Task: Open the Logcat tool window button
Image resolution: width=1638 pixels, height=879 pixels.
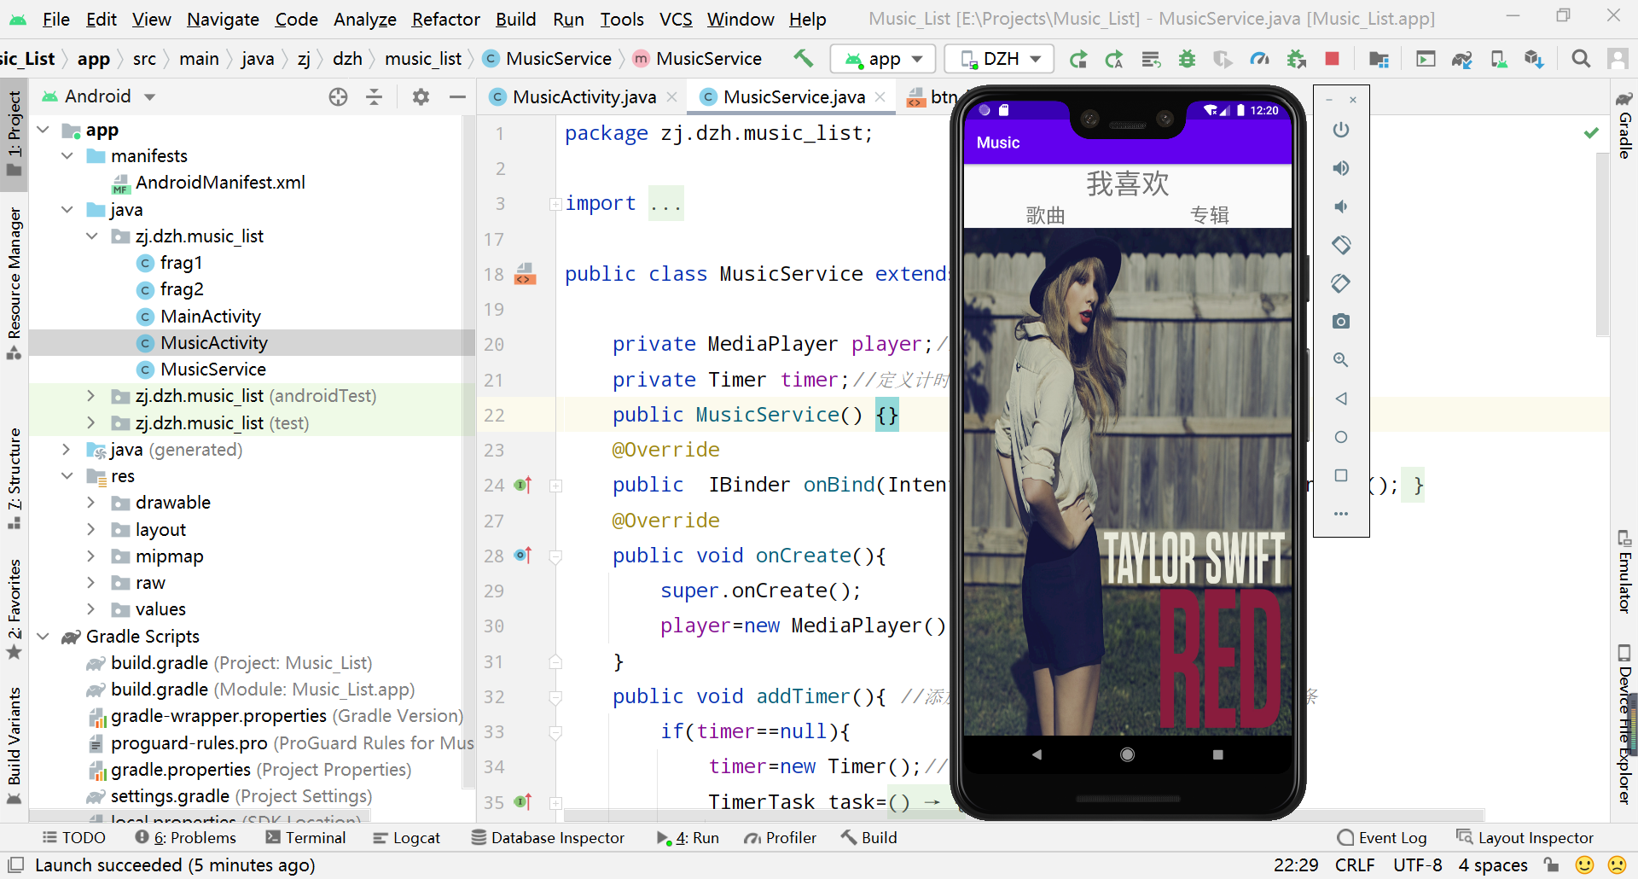Action: coord(407,837)
